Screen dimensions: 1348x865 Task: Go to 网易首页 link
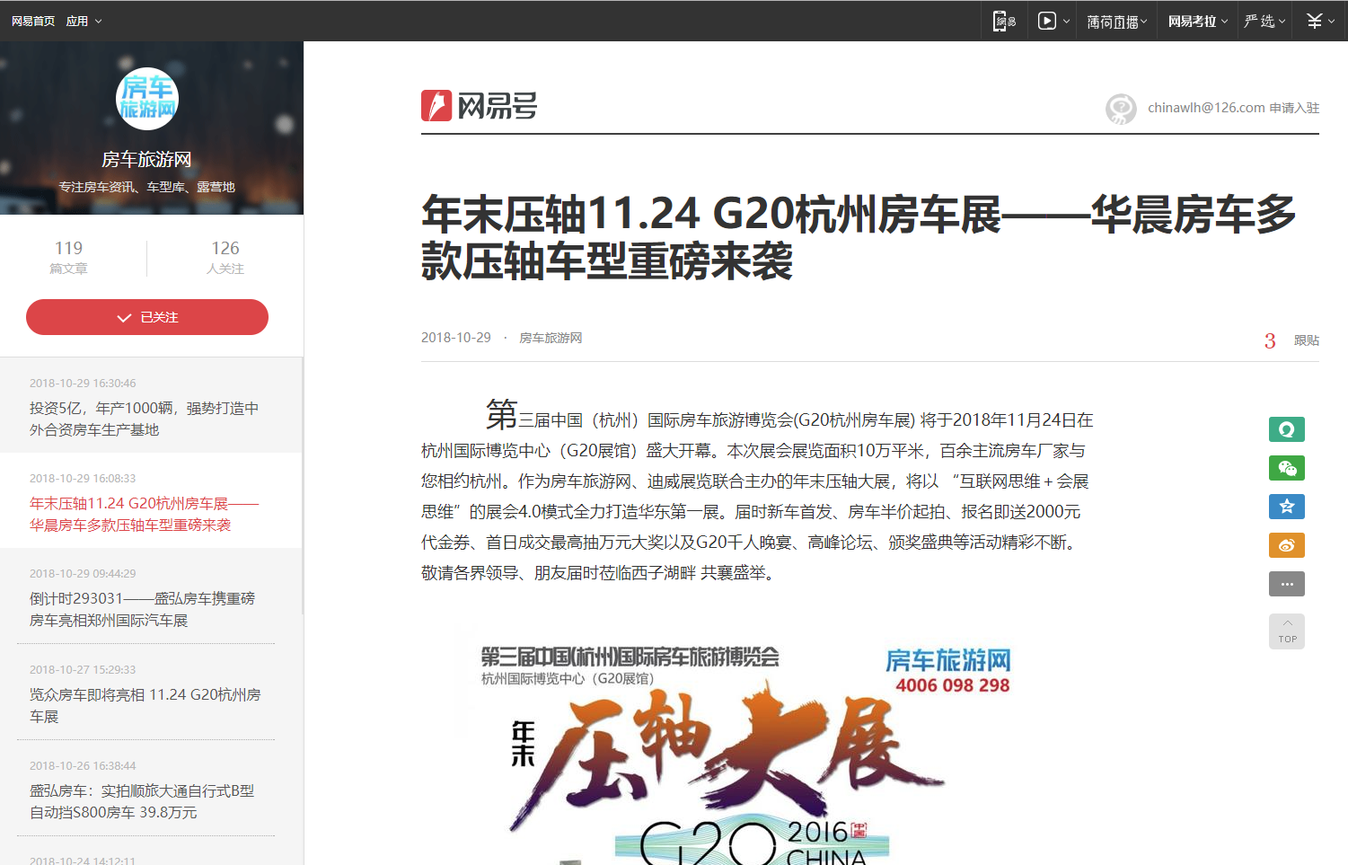[x=33, y=21]
